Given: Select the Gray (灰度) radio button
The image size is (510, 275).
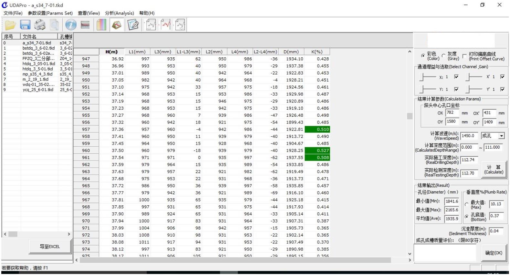Looking at the screenshot, I should (x=444, y=56).
